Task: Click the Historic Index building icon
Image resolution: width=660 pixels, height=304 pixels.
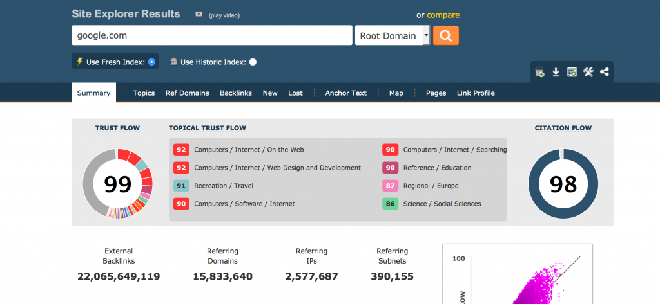Action: coord(174,61)
